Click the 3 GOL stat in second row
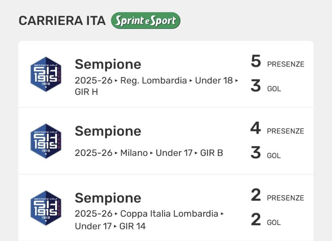The image size is (332, 241). (266, 154)
